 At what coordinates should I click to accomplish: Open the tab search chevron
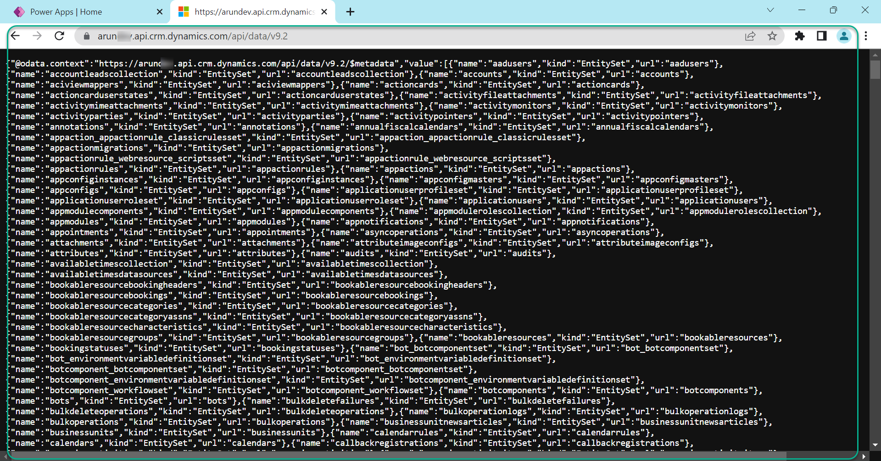tap(770, 10)
